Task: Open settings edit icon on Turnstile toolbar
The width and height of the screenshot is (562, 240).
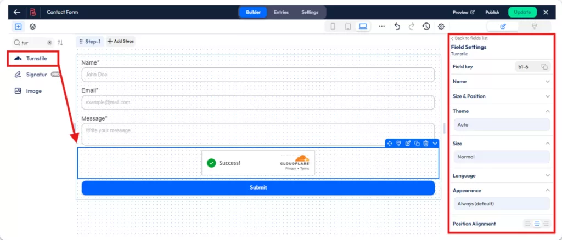Action: coord(408,143)
